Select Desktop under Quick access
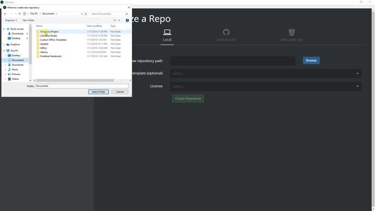The image size is (375, 211). (16, 38)
